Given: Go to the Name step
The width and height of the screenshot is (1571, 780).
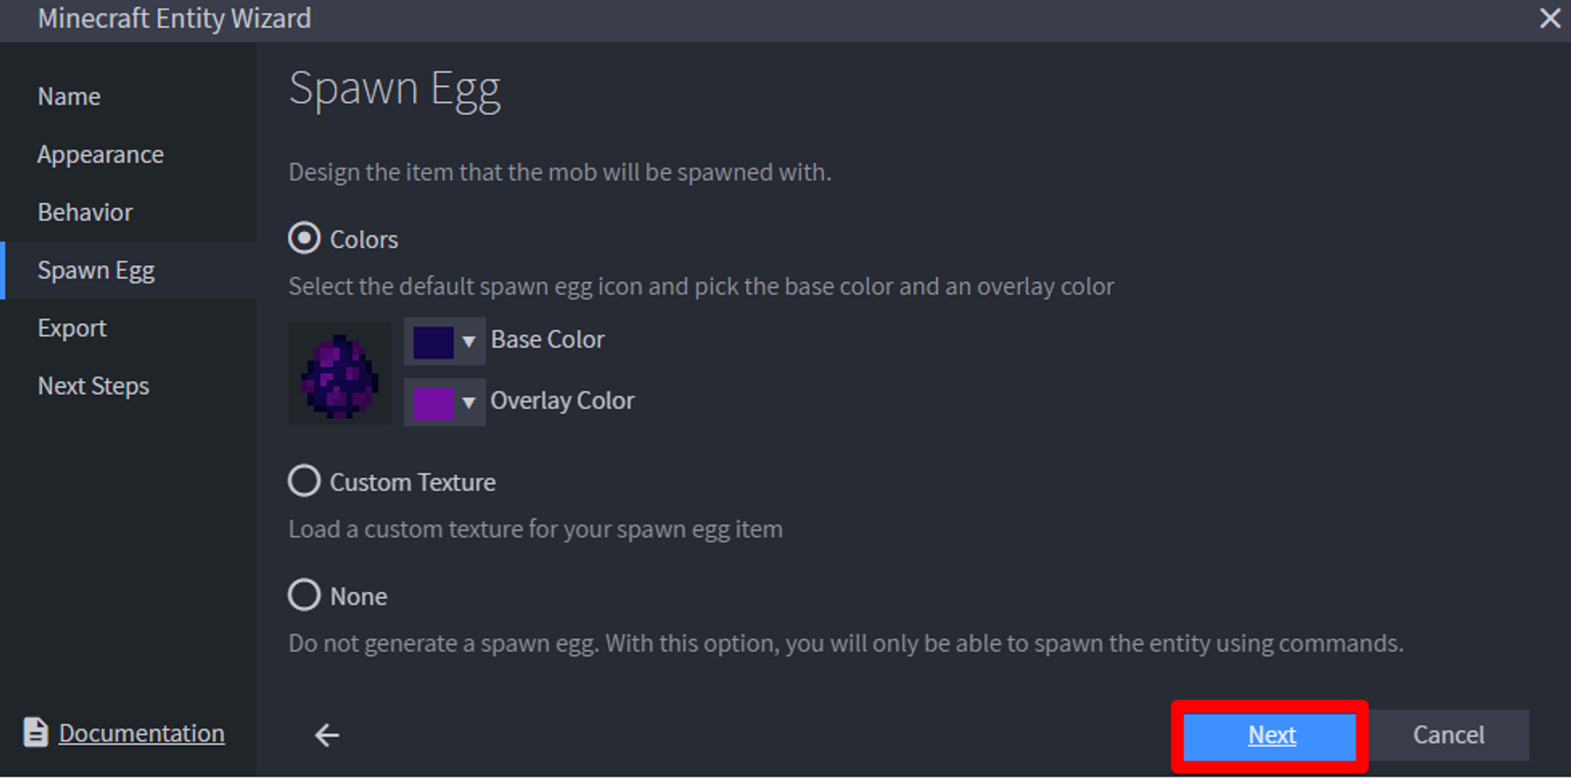Looking at the screenshot, I should click(69, 97).
